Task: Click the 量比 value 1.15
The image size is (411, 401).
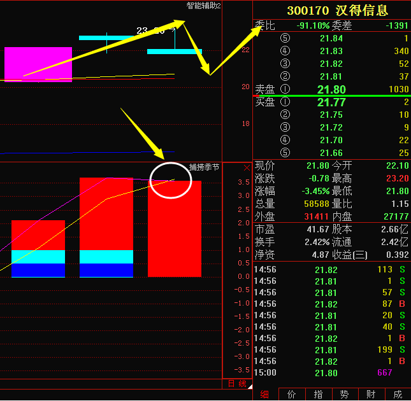Action: pos(400,204)
